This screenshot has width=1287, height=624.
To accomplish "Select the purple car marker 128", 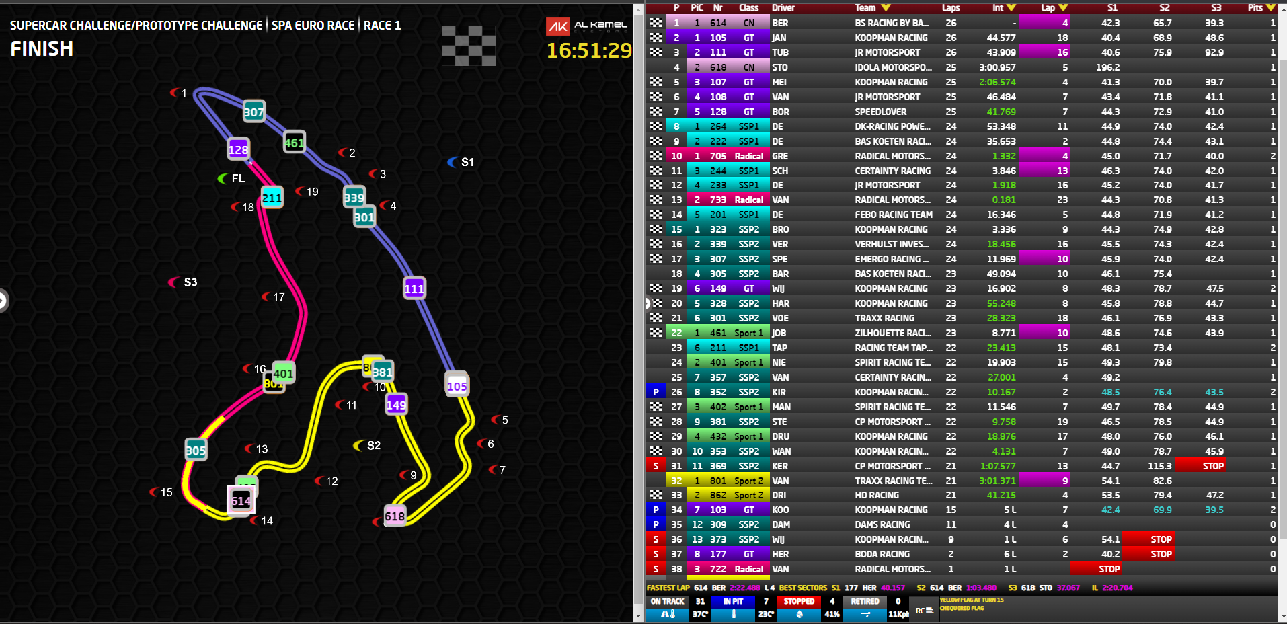I will click(x=238, y=149).
